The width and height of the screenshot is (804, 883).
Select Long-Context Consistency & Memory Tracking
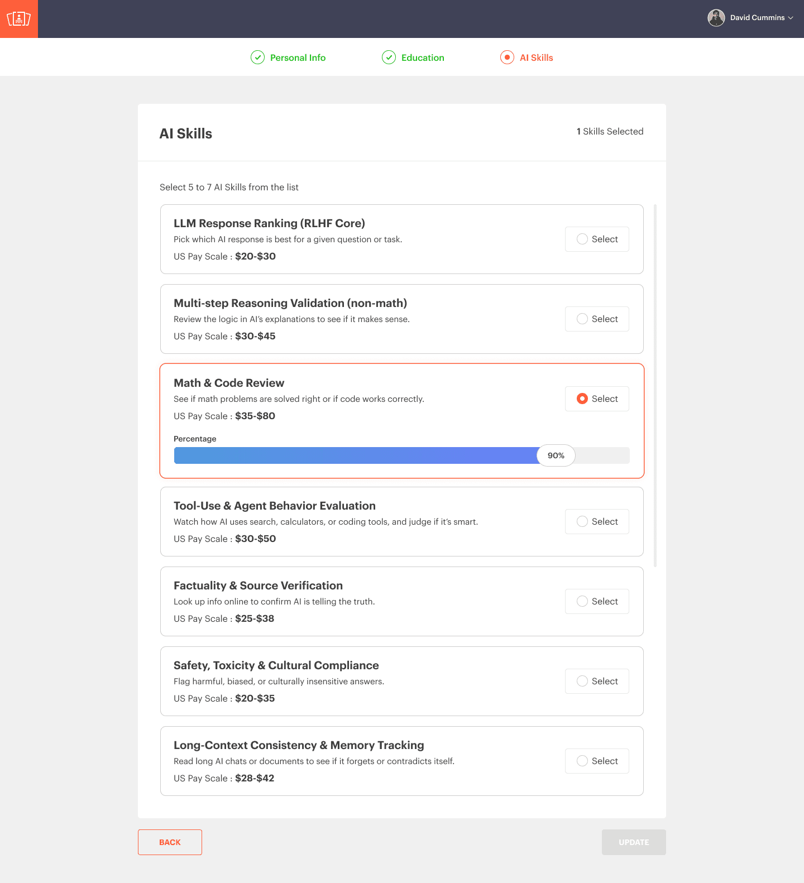coord(597,761)
